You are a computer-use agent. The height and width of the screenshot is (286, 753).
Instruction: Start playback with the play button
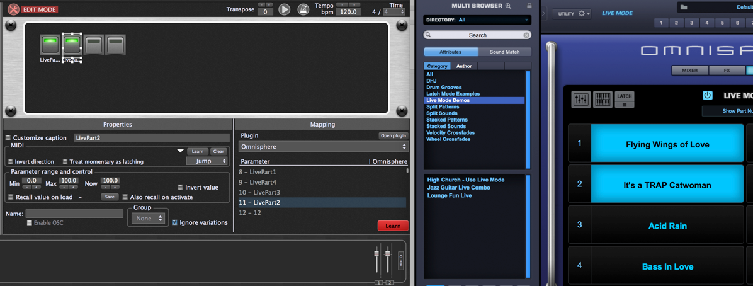[x=285, y=9]
